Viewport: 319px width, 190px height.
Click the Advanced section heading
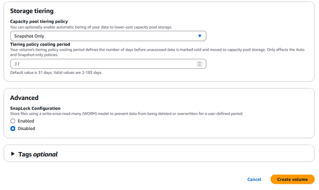[x=24, y=98]
